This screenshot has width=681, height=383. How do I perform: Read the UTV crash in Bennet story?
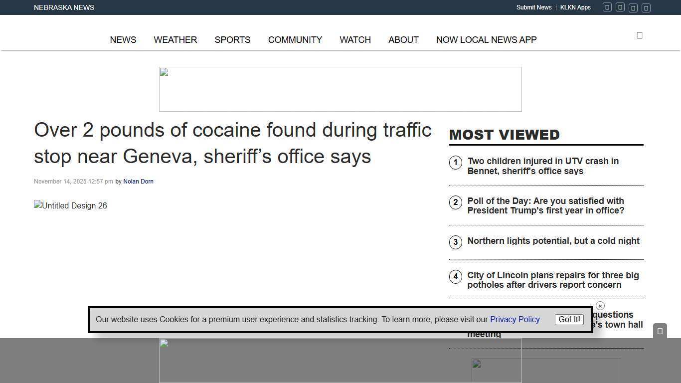[543, 166]
